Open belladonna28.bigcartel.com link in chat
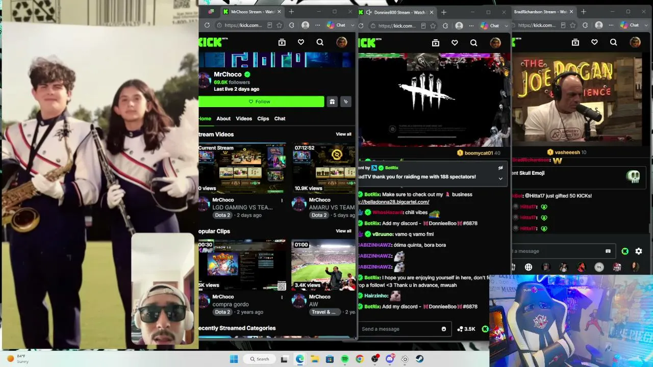Image resolution: width=653 pixels, height=367 pixels. tap(394, 202)
